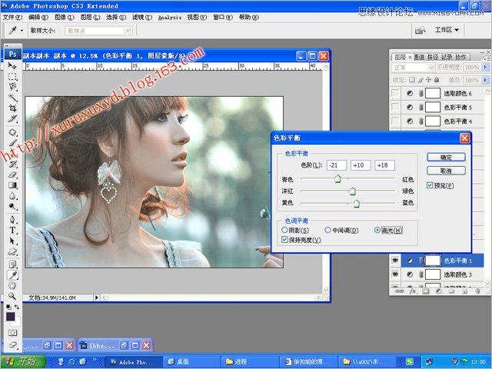Select the Path Selection tool
Screen dimensions: 492x369
[12, 241]
